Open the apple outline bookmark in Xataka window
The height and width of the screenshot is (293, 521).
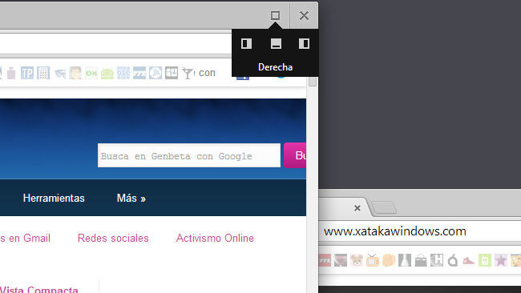point(453,260)
